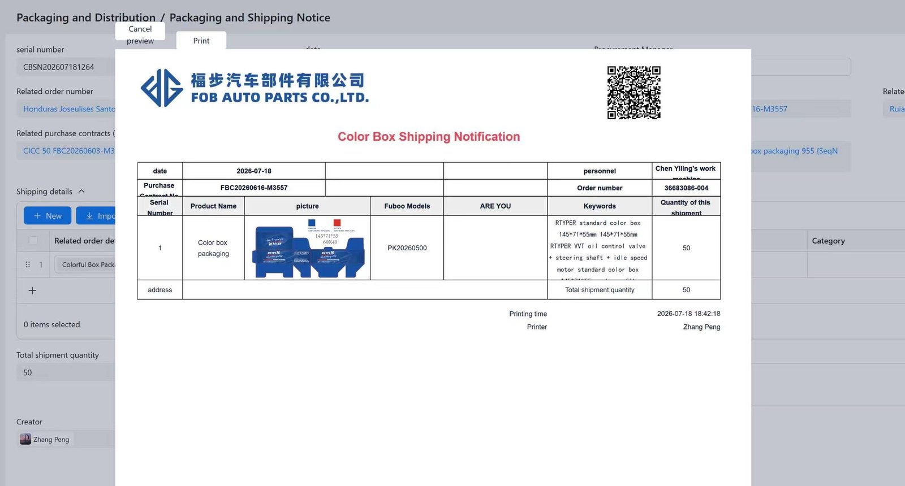This screenshot has height=486, width=905.
Task: Click the Zhang Peng printer name in preview
Action: (701, 327)
